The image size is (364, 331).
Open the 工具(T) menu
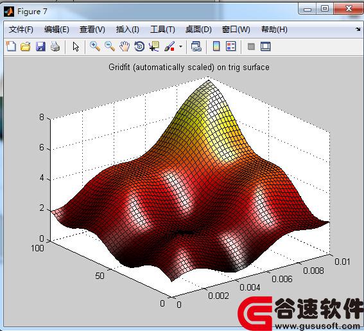click(162, 30)
